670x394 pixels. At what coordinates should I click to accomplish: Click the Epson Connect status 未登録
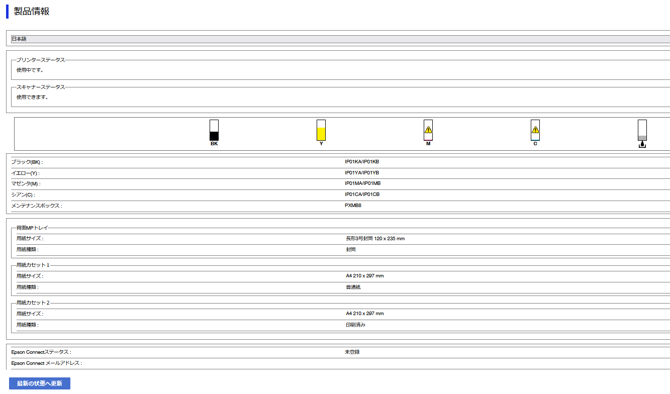(x=352, y=352)
